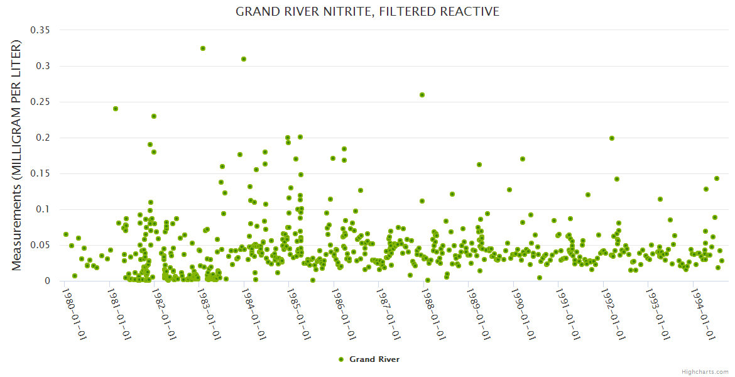Viewport: 735px width, 377px height.
Task: Toggle the Grand River series in legend
Action: click(x=374, y=359)
